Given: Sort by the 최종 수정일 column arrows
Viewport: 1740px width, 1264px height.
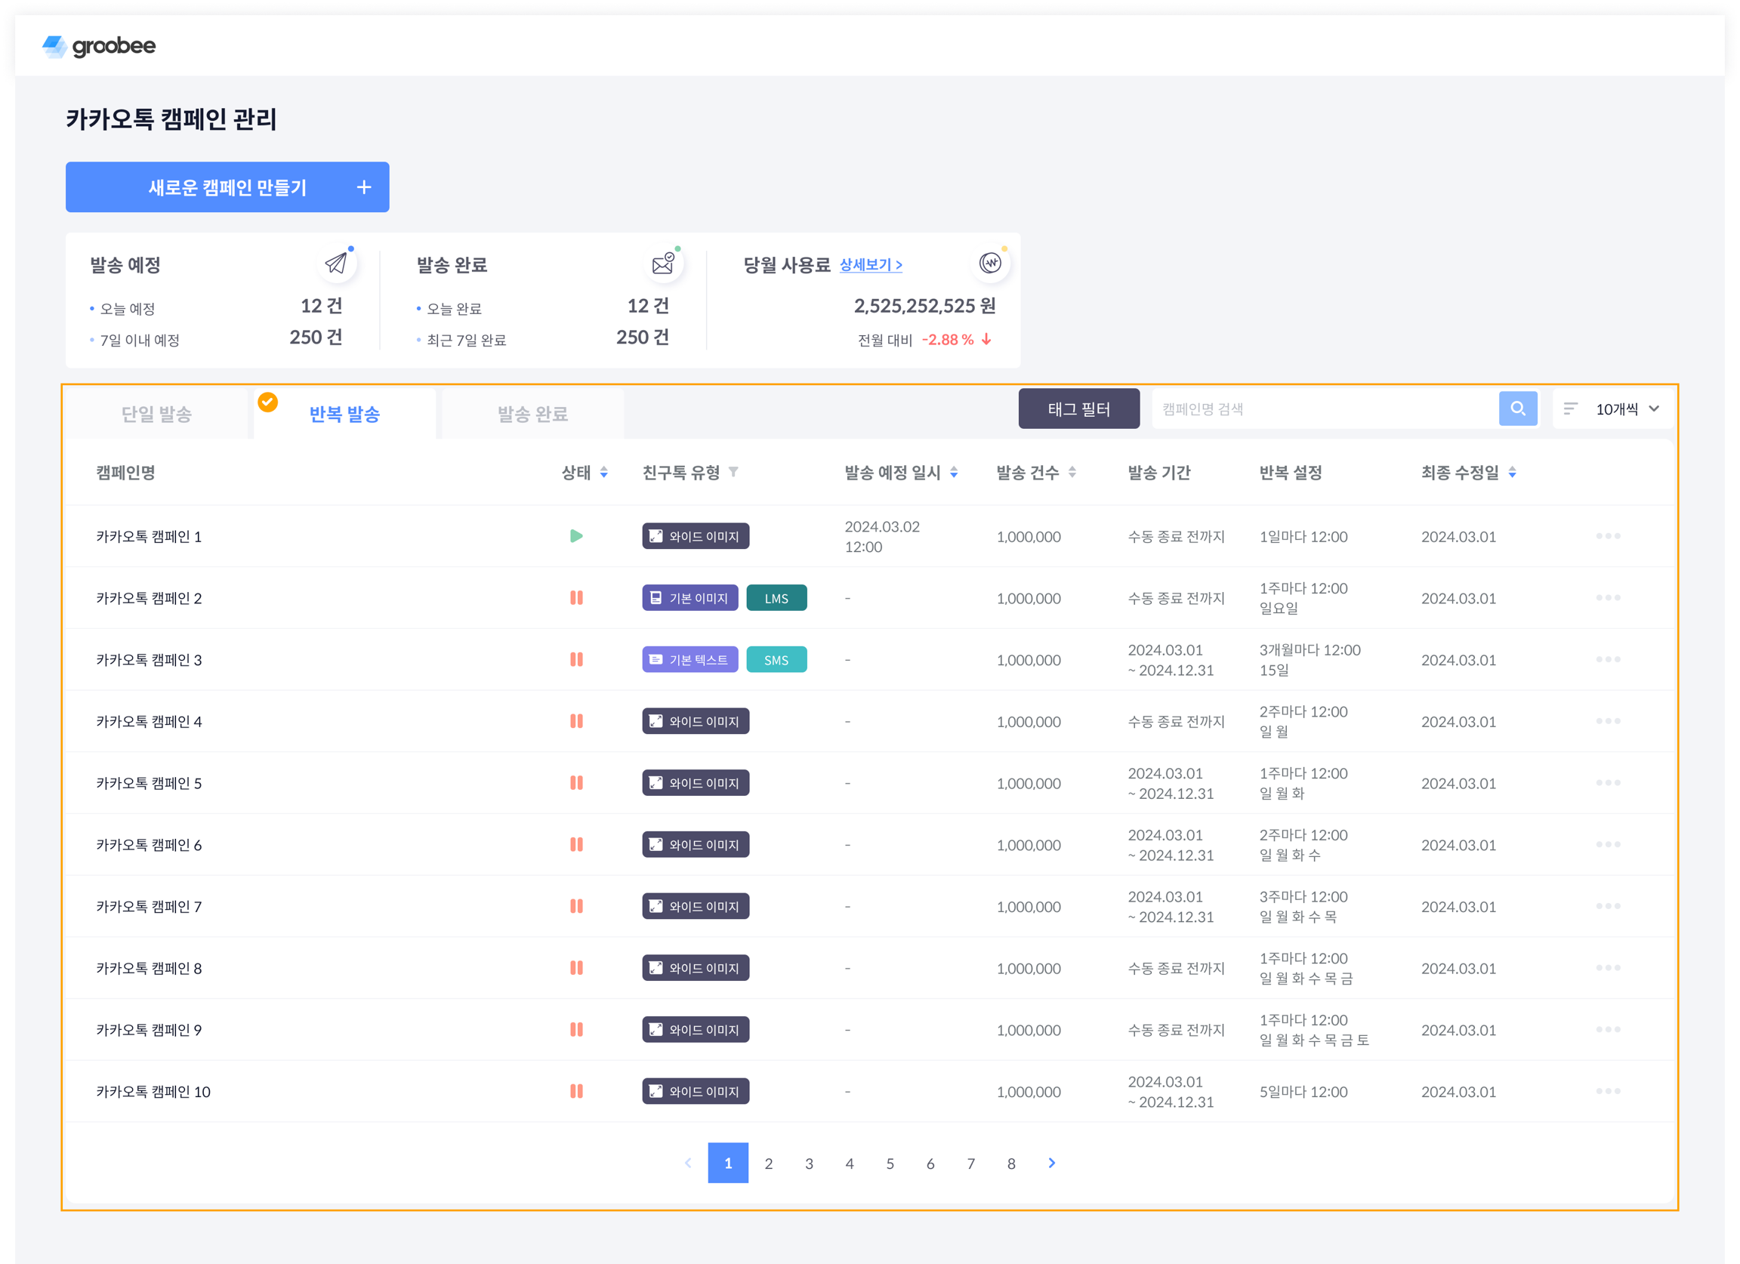Looking at the screenshot, I should 1511,473.
